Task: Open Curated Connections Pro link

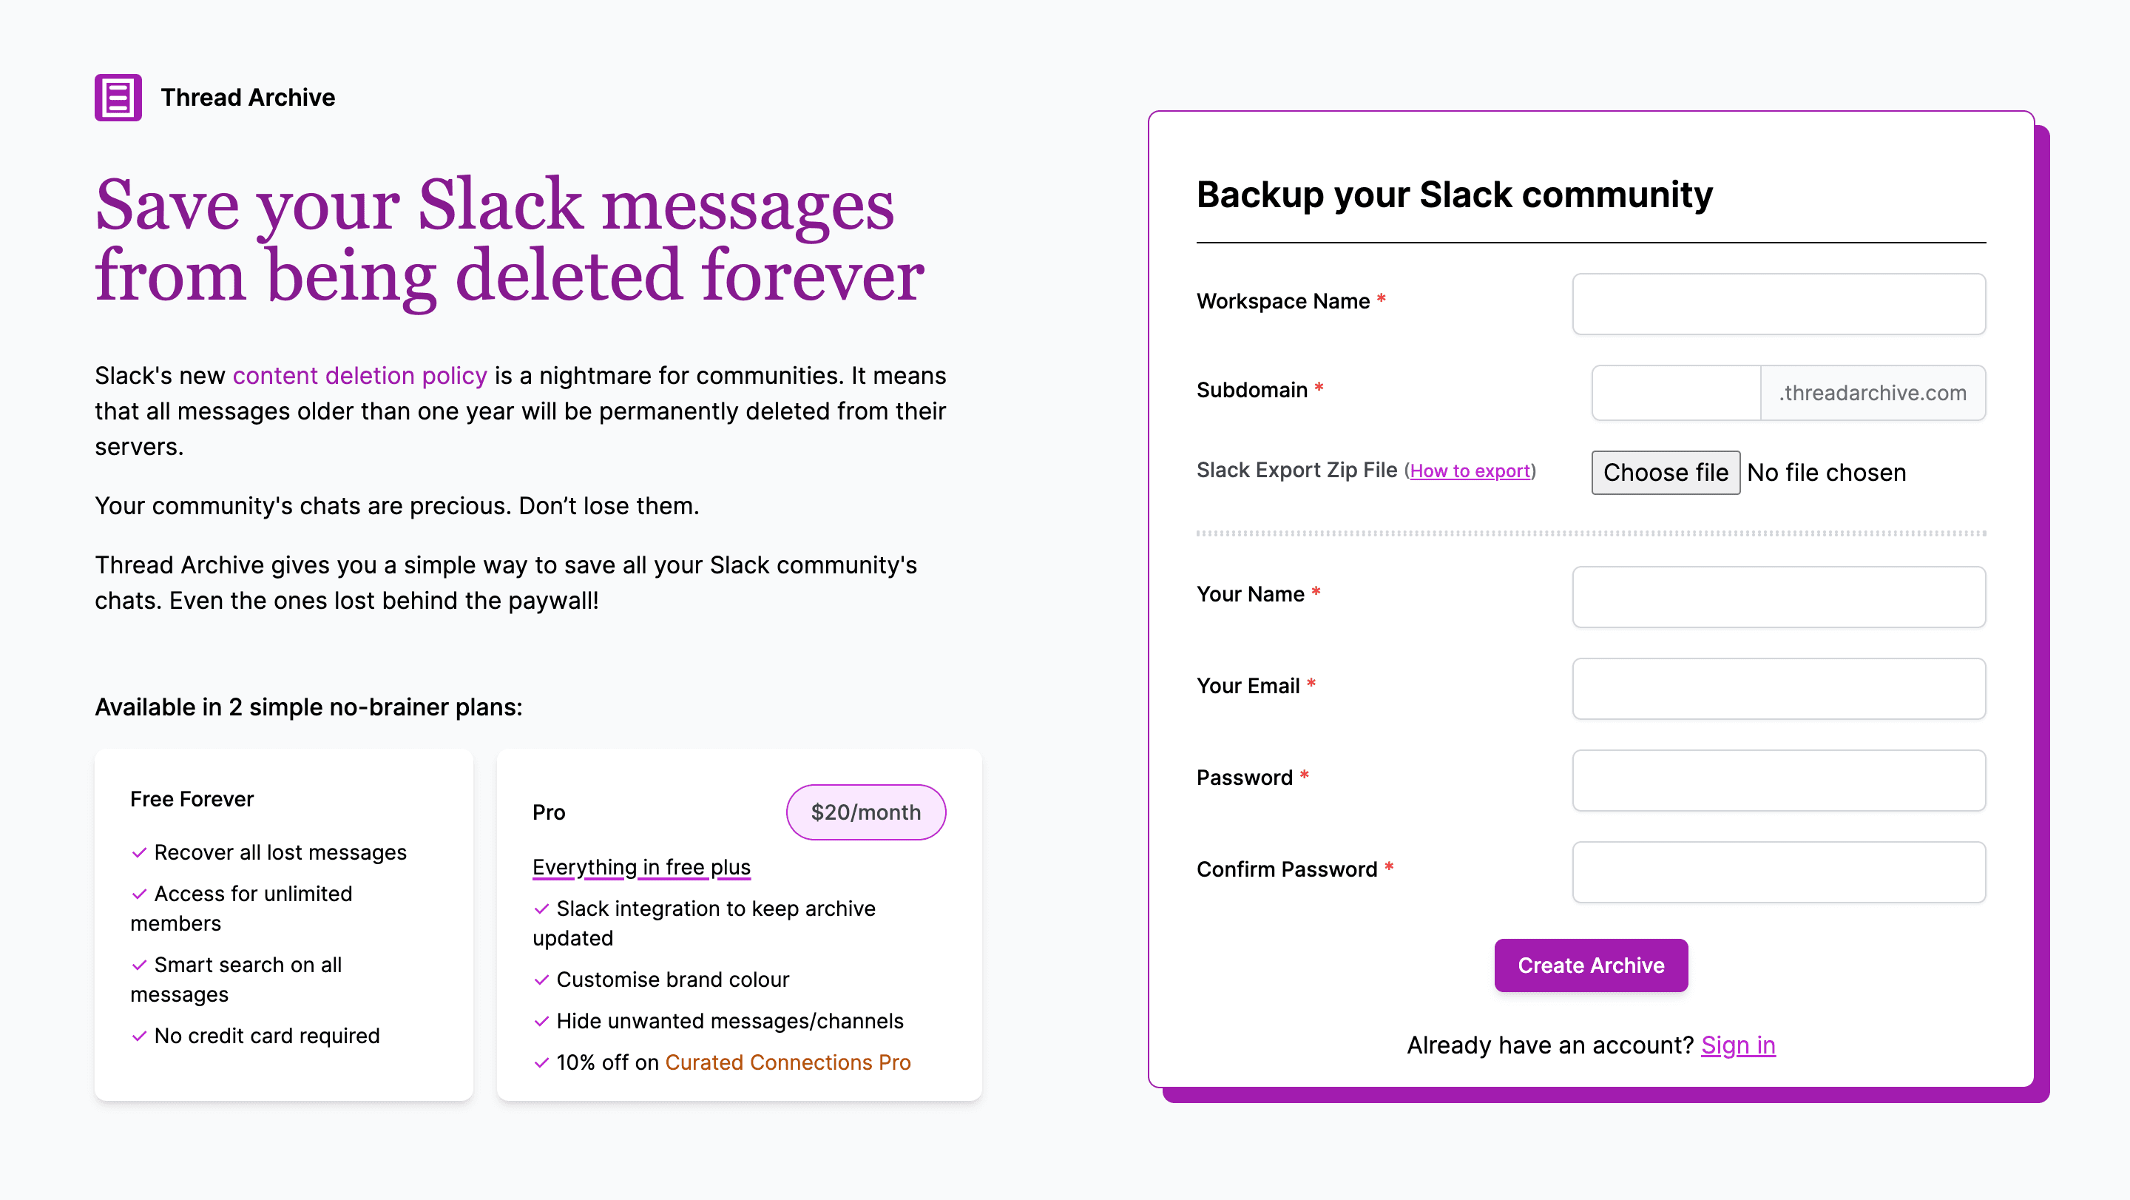Action: tap(787, 1062)
